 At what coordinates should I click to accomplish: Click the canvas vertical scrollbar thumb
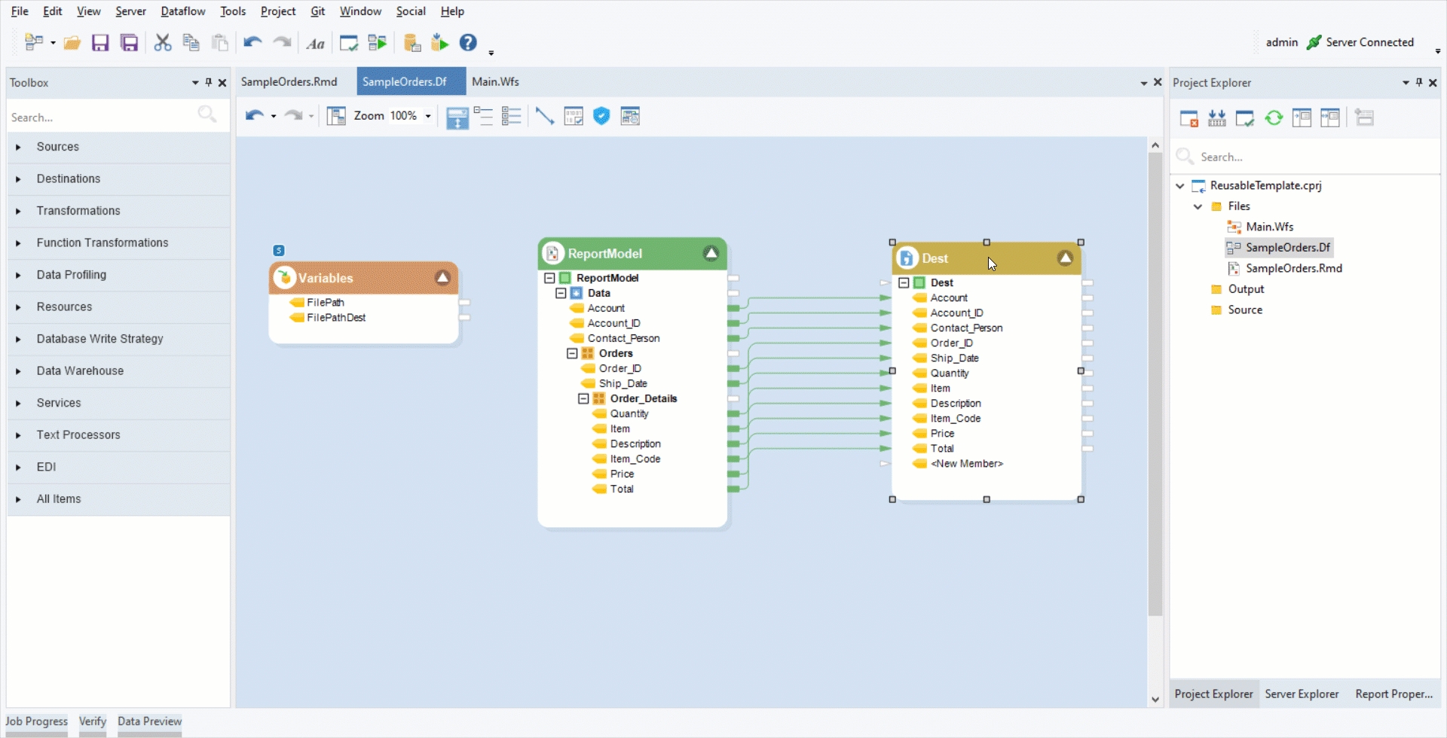[x=1155, y=384]
